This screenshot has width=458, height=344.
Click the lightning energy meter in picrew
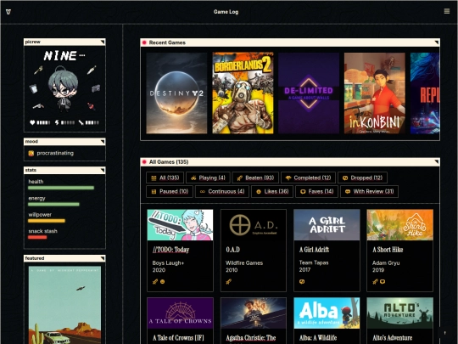pyautogui.click(x=64, y=122)
